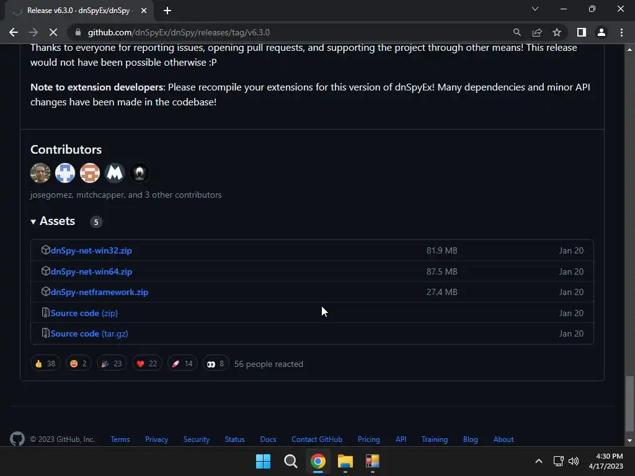This screenshot has height=476, width=635.
Task: Select the Release v6.3.0 dnSpyEx tab
Action: (x=79, y=11)
